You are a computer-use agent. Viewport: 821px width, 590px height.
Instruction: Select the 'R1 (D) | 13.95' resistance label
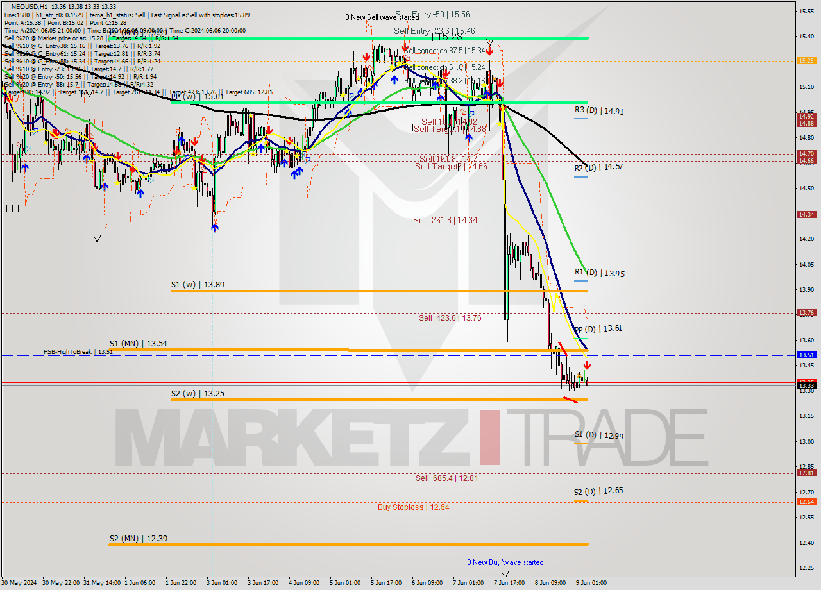pyautogui.click(x=599, y=273)
